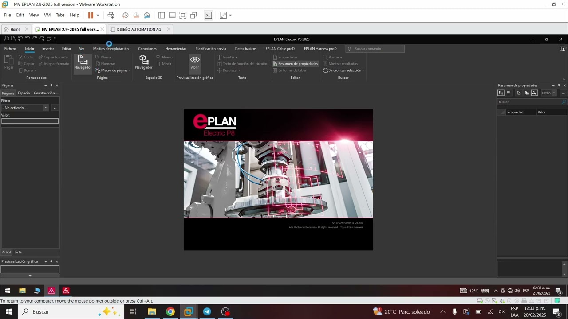Click VMware enter full screen mode icon
The height and width of the screenshot is (319, 568).
point(183,15)
